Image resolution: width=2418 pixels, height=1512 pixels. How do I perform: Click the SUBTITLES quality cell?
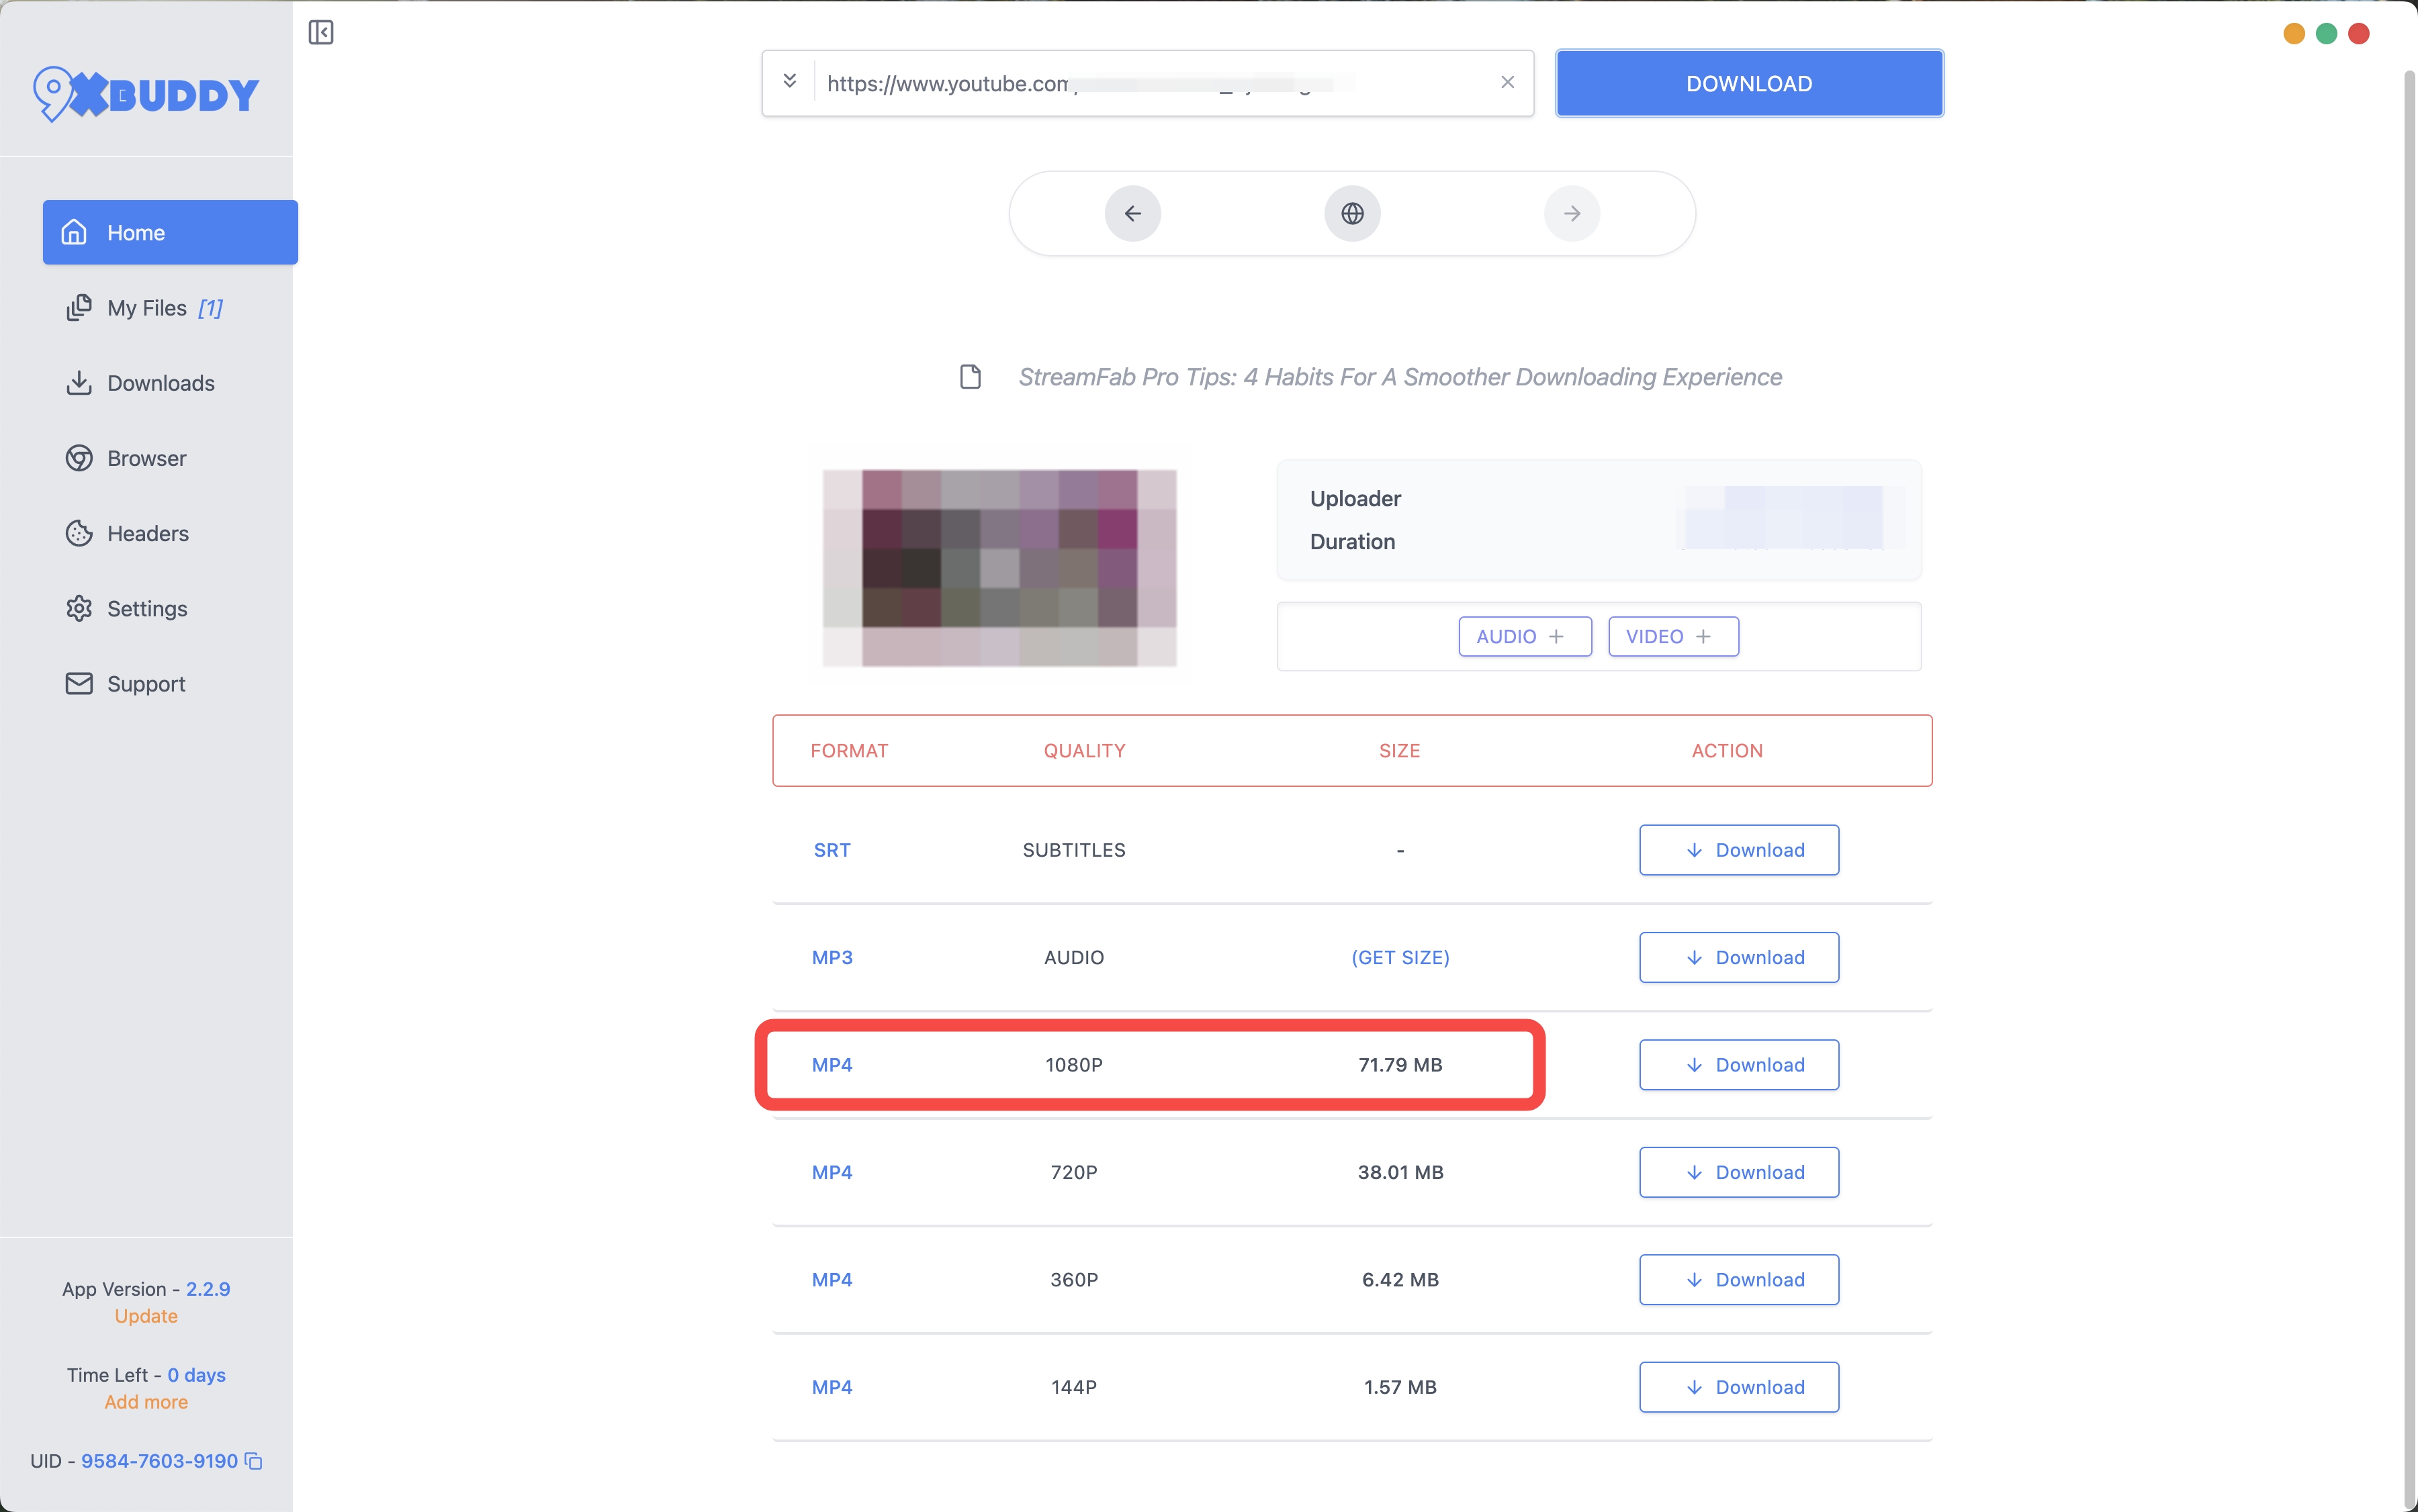[x=1073, y=850]
